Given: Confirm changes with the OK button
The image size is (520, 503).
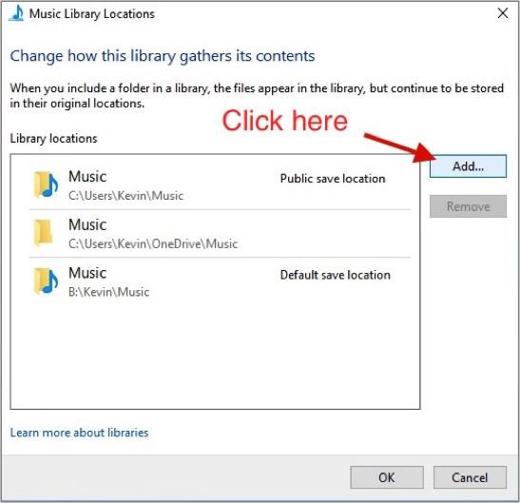Looking at the screenshot, I should [387, 477].
